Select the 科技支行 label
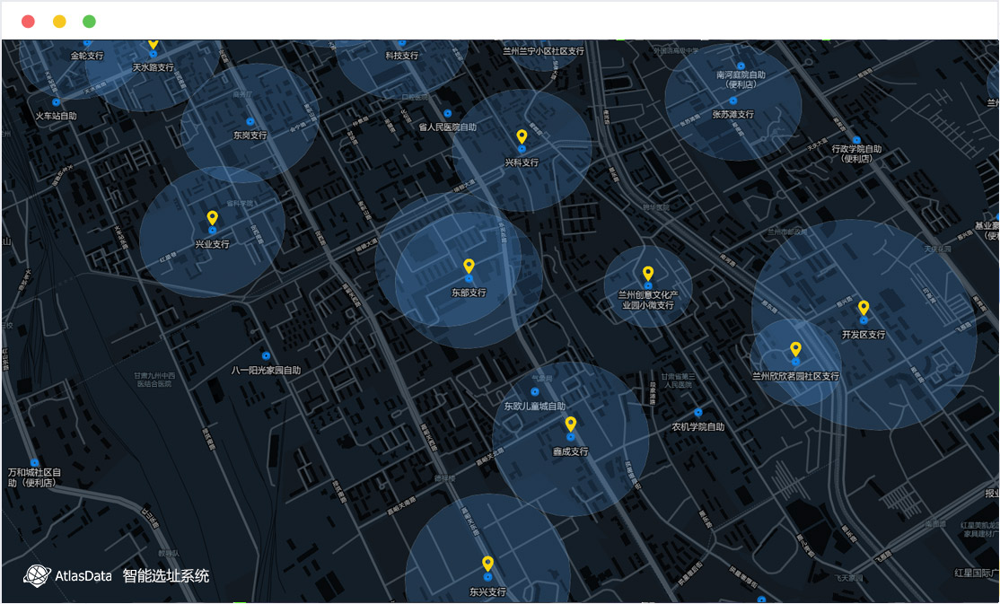 click(402, 56)
